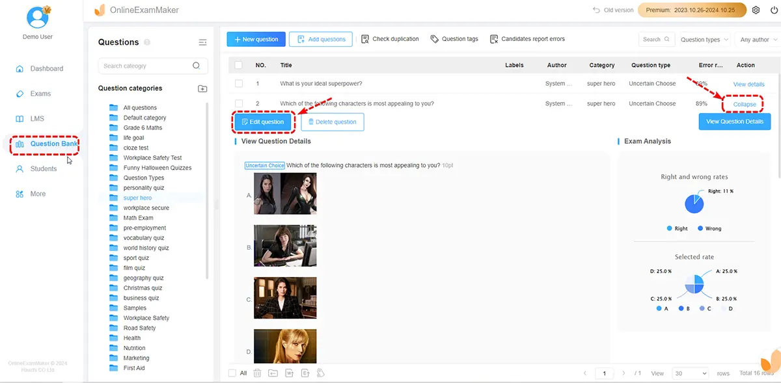The width and height of the screenshot is (781, 383).
Task: Check the All checkbox at the bottom
Action: [233, 373]
